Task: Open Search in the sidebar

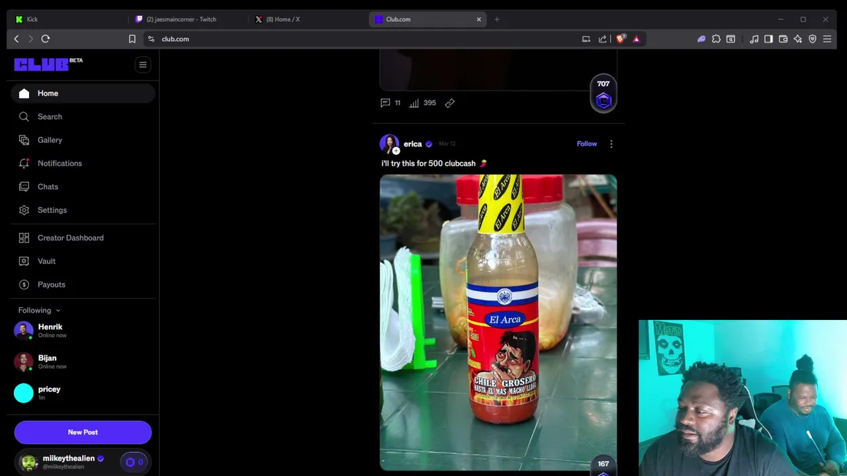Action: point(83,116)
